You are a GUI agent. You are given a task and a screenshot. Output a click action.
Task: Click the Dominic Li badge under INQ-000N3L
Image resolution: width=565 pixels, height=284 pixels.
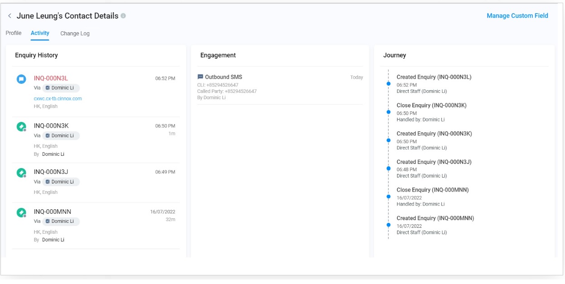pyautogui.click(x=61, y=88)
